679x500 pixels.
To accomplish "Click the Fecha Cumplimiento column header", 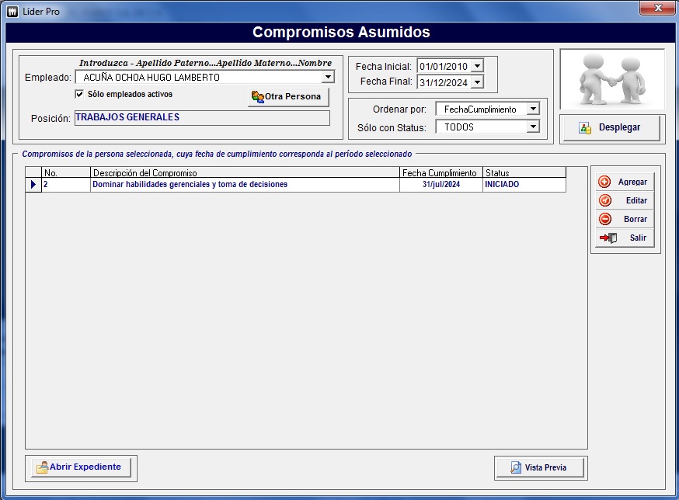I will (440, 172).
